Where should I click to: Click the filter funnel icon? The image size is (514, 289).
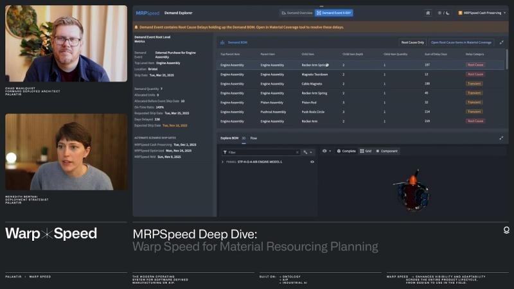coord(226,152)
